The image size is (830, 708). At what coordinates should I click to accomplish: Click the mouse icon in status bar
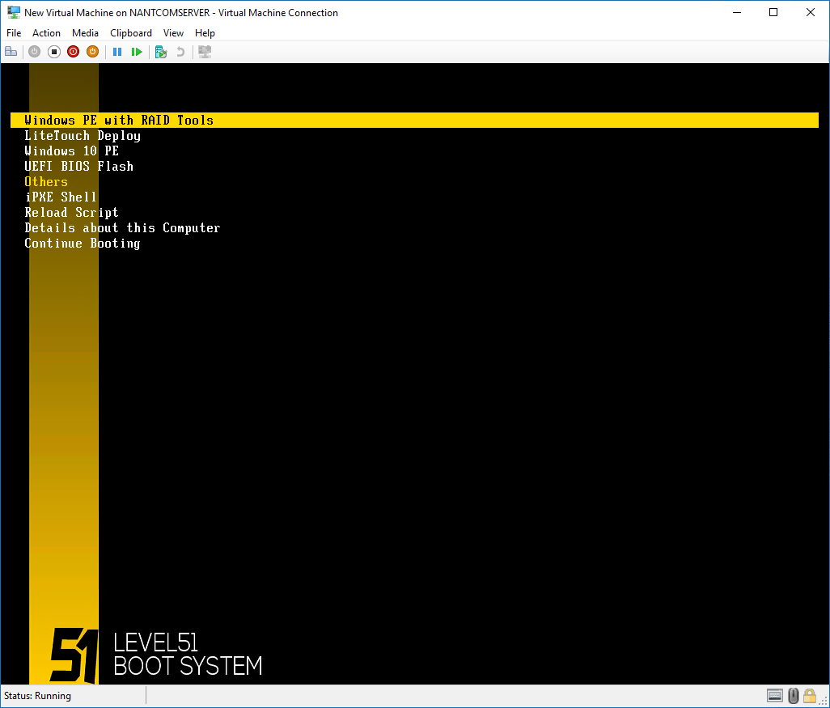coord(793,696)
